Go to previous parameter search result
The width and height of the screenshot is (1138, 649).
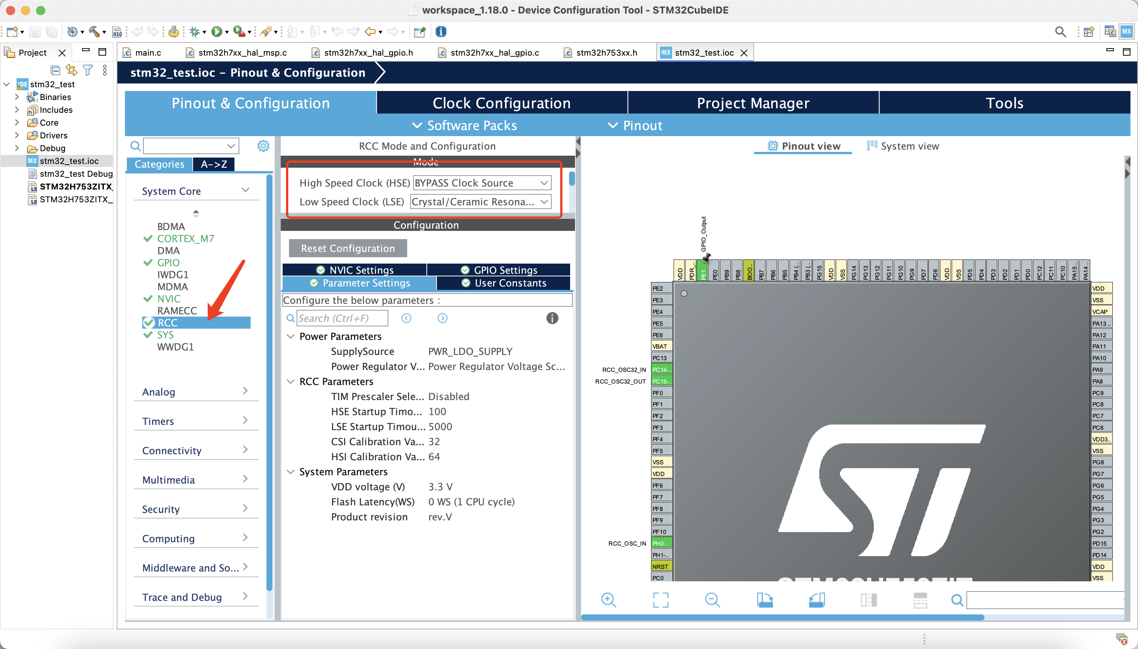pyautogui.click(x=406, y=318)
